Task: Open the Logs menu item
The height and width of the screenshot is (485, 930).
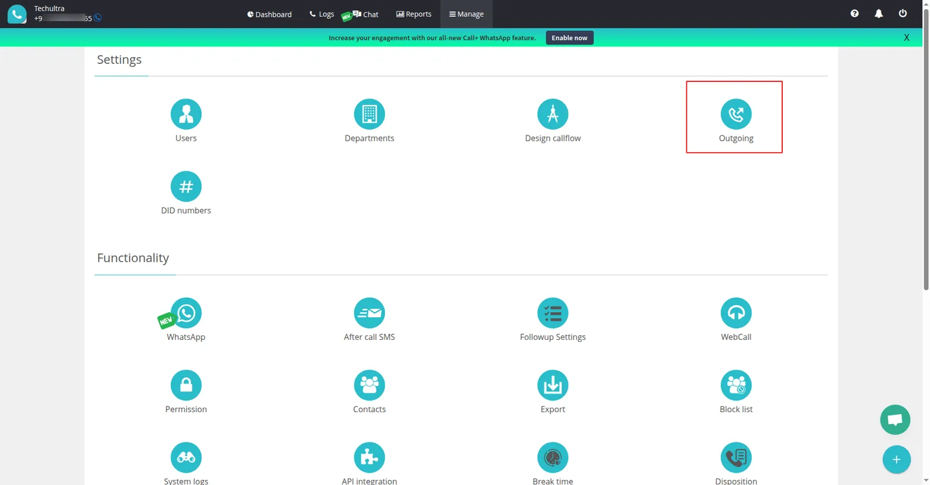Action: pyautogui.click(x=322, y=14)
